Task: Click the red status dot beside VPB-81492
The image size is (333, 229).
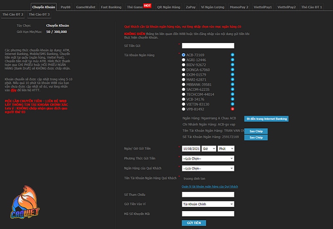Action: pyautogui.click(x=233, y=109)
